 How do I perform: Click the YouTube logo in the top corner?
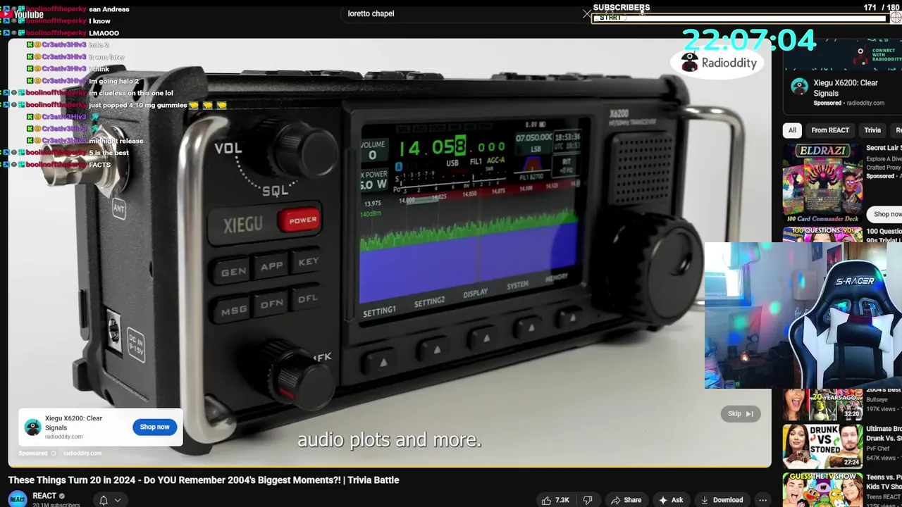click(22, 14)
